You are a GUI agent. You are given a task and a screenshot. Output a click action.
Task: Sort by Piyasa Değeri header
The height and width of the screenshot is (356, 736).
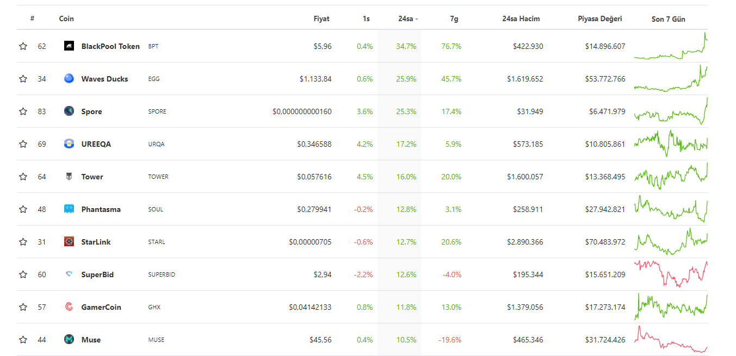pos(600,18)
